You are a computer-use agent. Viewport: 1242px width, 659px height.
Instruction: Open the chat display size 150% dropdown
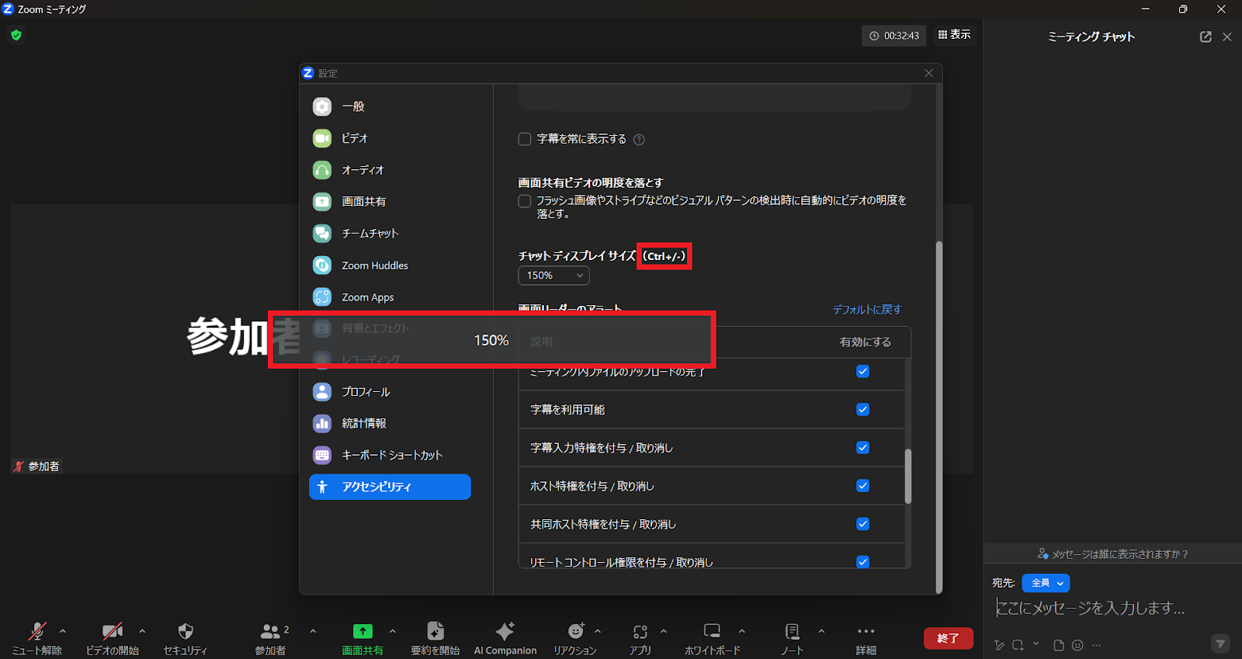click(x=553, y=276)
